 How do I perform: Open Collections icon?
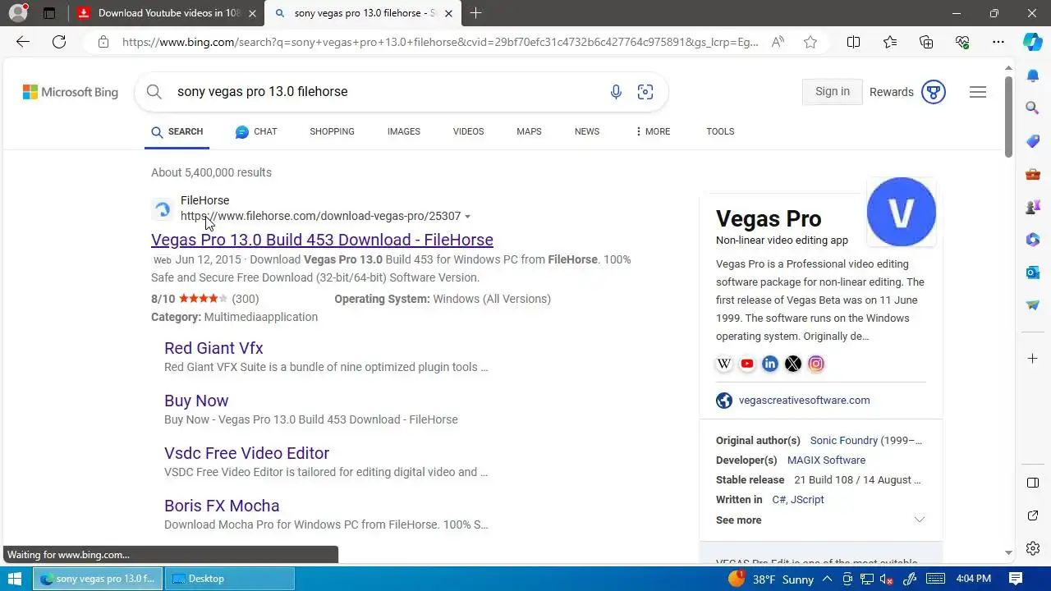pyautogui.click(x=926, y=42)
